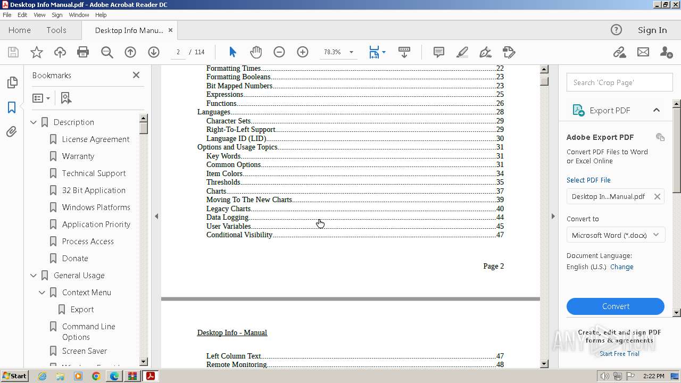Select the highlighter pen tool
The width and height of the screenshot is (681, 383).
[462, 52]
